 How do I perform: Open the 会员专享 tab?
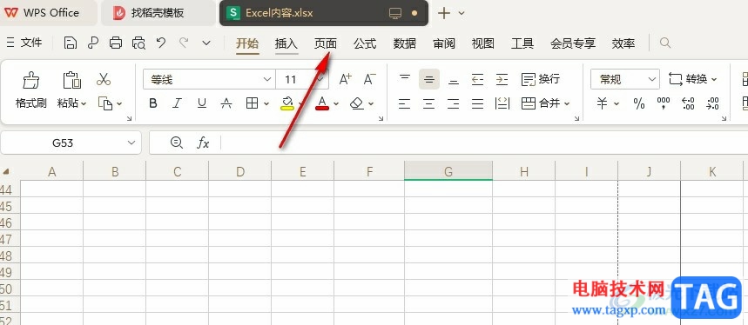click(573, 43)
